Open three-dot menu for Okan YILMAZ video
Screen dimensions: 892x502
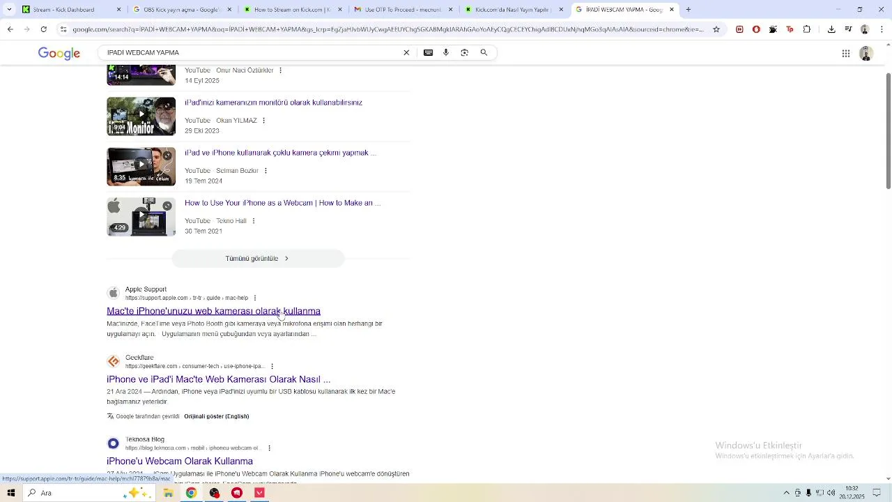pyautogui.click(x=264, y=121)
